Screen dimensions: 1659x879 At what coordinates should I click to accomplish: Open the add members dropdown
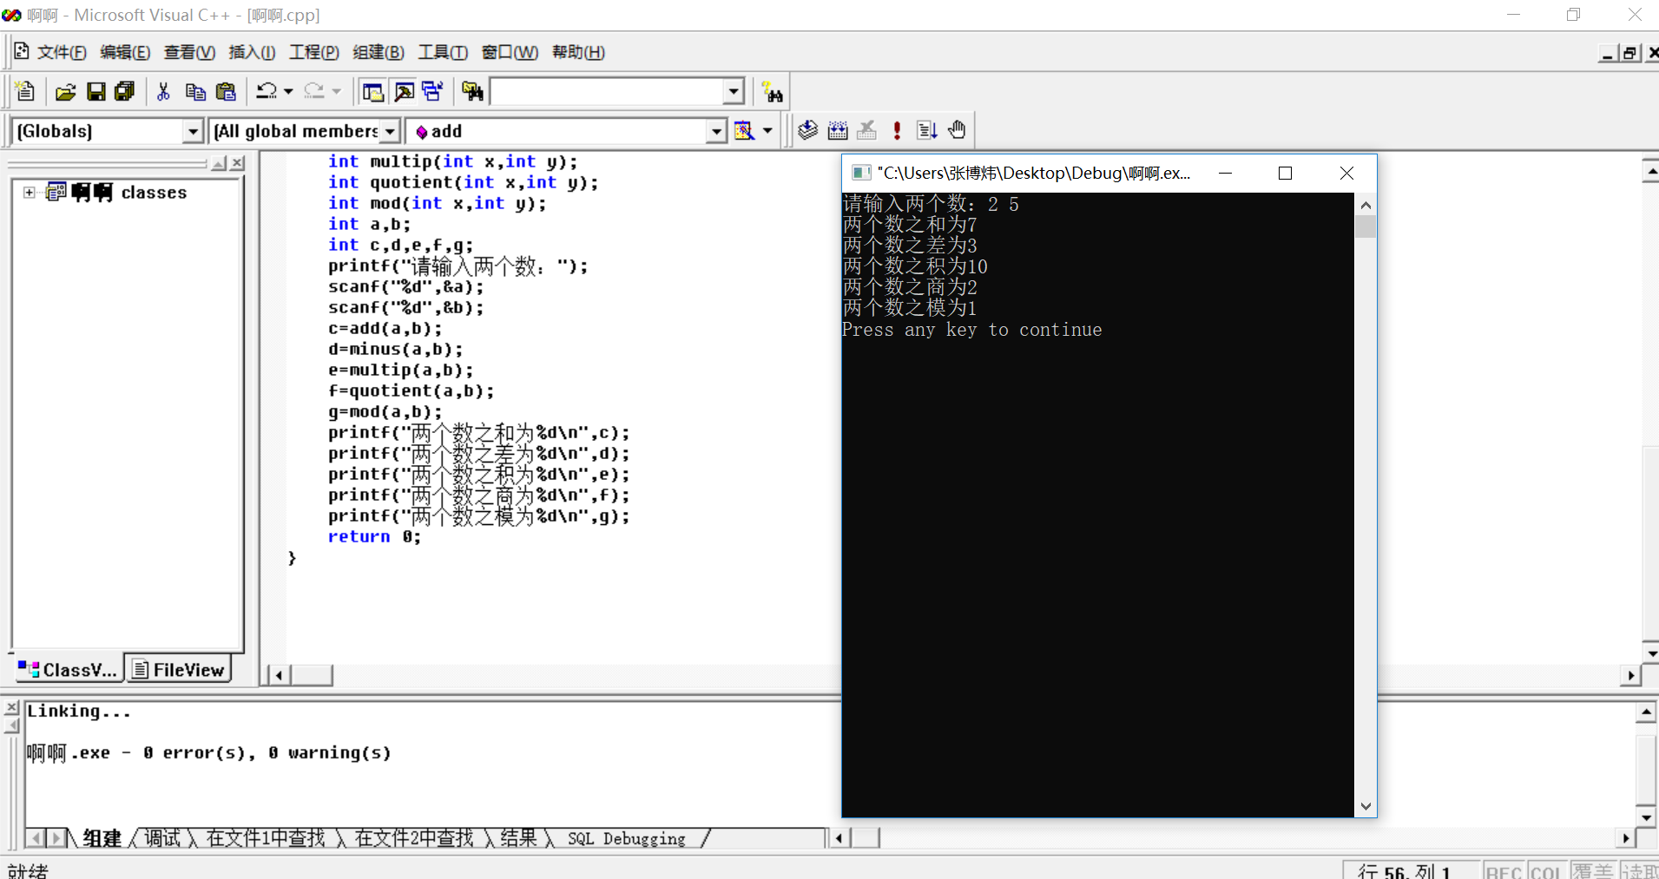click(716, 131)
